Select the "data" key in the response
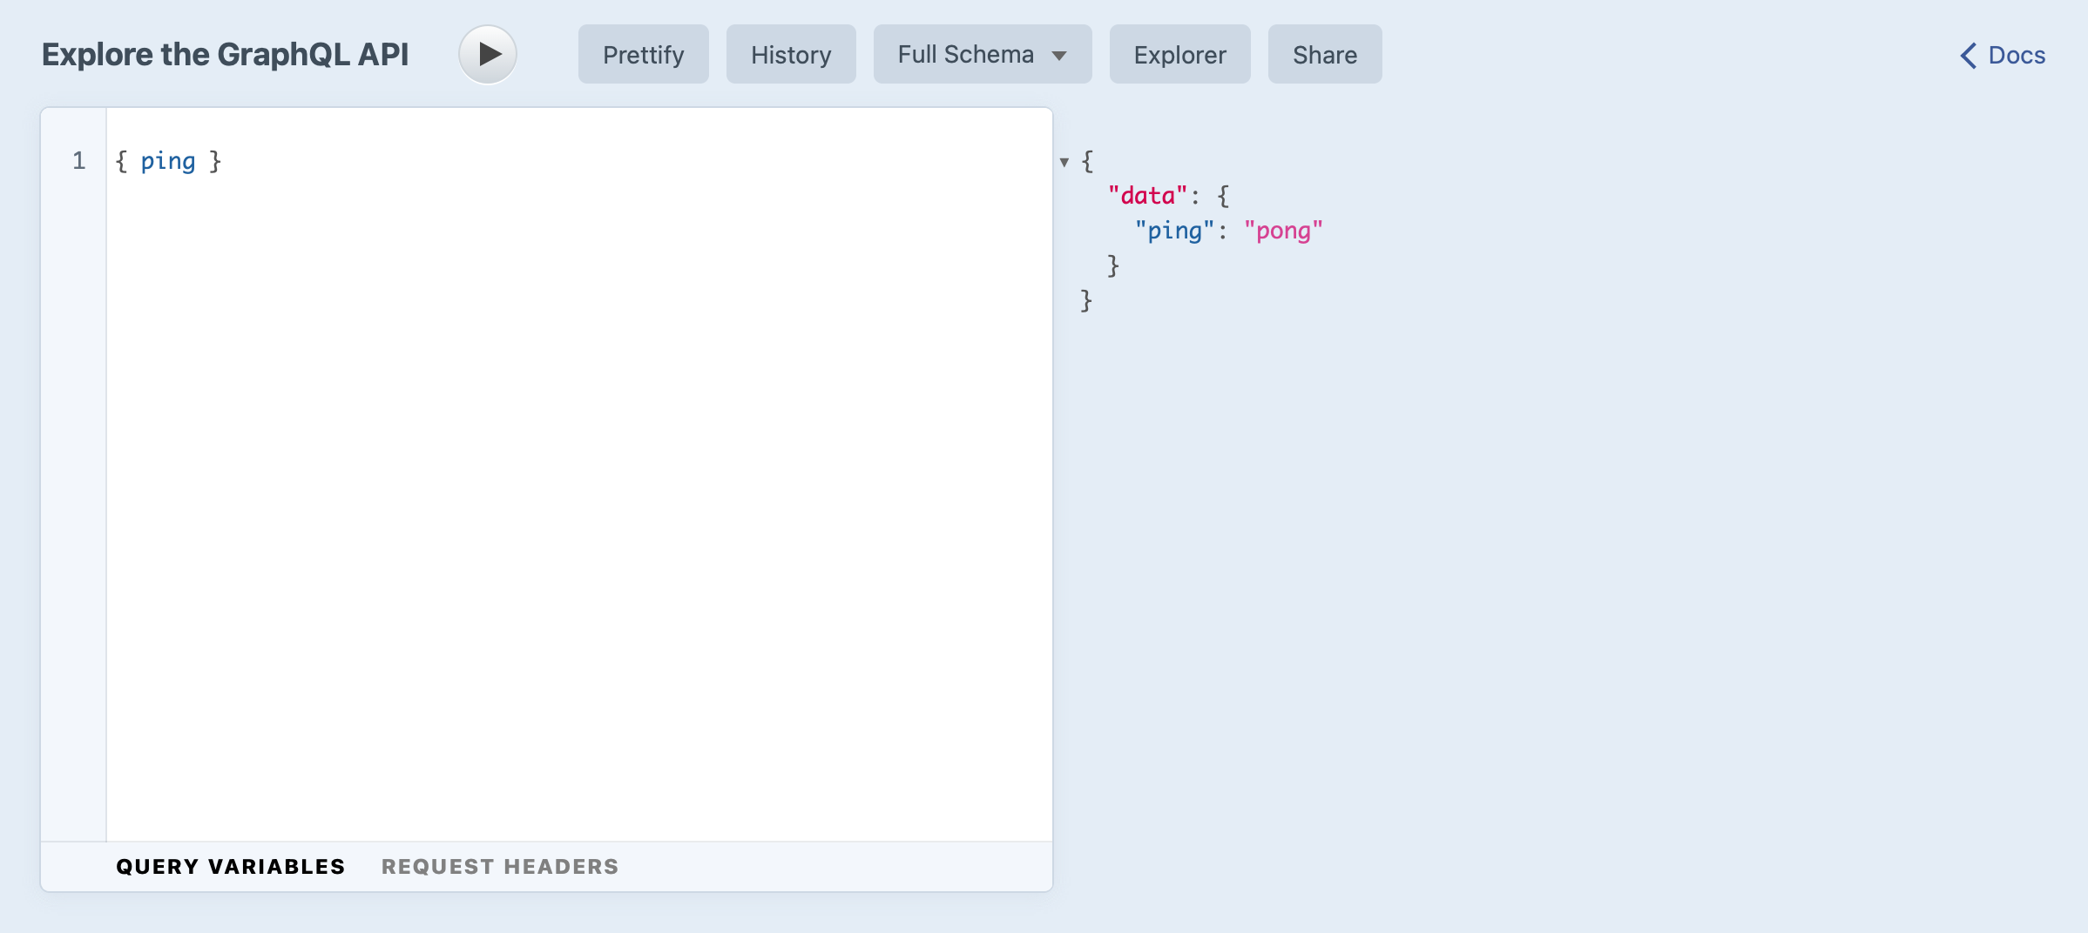This screenshot has width=2088, height=933. point(1148,194)
